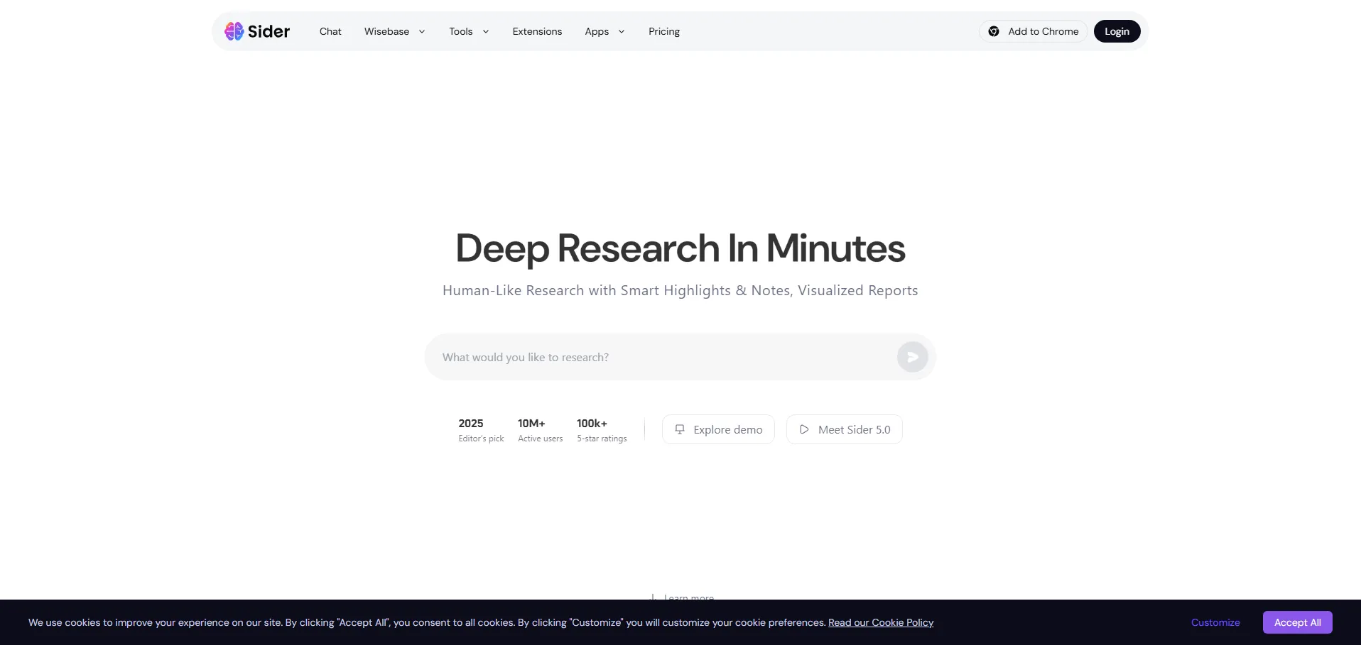1361x645 pixels.
Task: Open the Read our Cookie Policy link
Action: point(880,622)
